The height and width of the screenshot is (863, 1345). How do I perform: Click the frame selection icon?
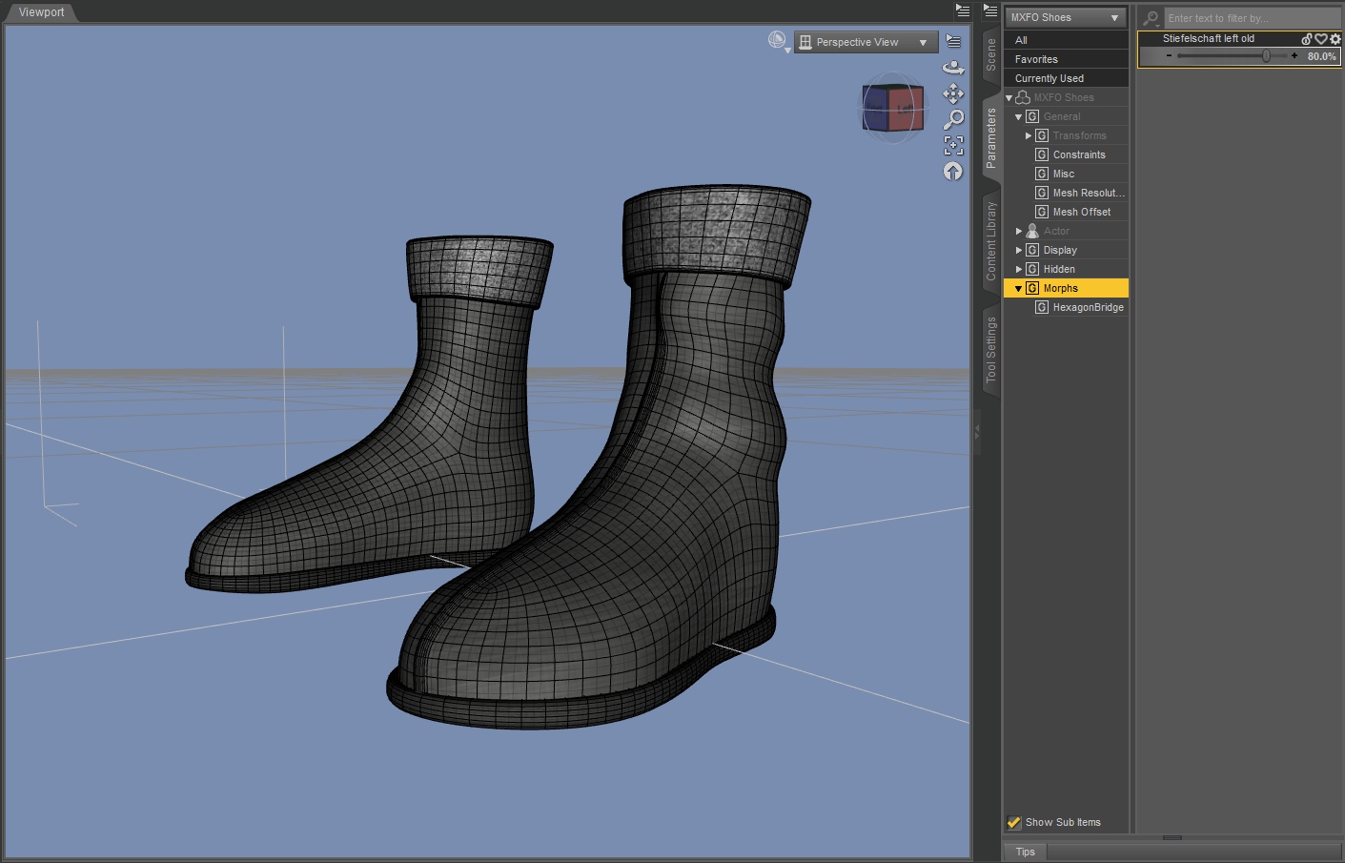pyautogui.click(x=953, y=145)
